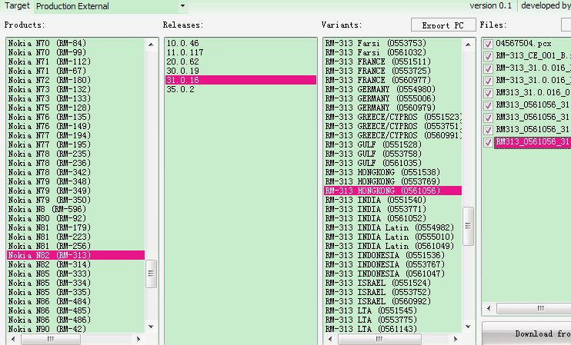Select release 31.0.16

(x=240, y=80)
